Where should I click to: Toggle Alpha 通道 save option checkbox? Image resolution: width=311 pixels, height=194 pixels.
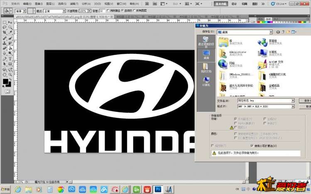pyautogui.click(x=235, y=123)
